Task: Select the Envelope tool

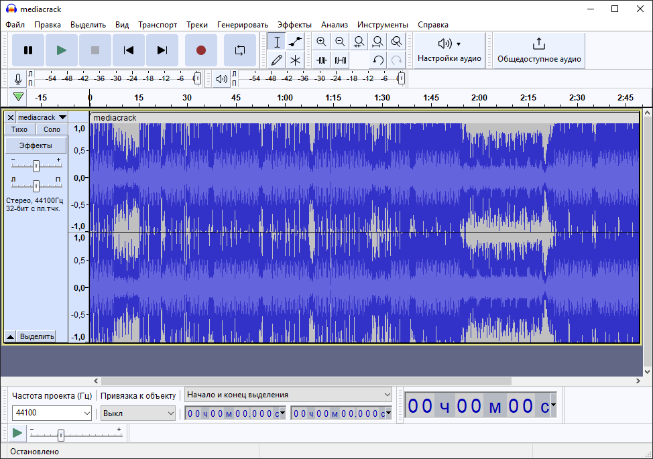Action: pyautogui.click(x=295, y=42)
